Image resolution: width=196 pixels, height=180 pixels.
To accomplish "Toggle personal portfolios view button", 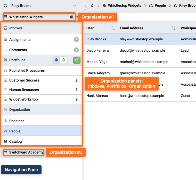I will 56,60.
